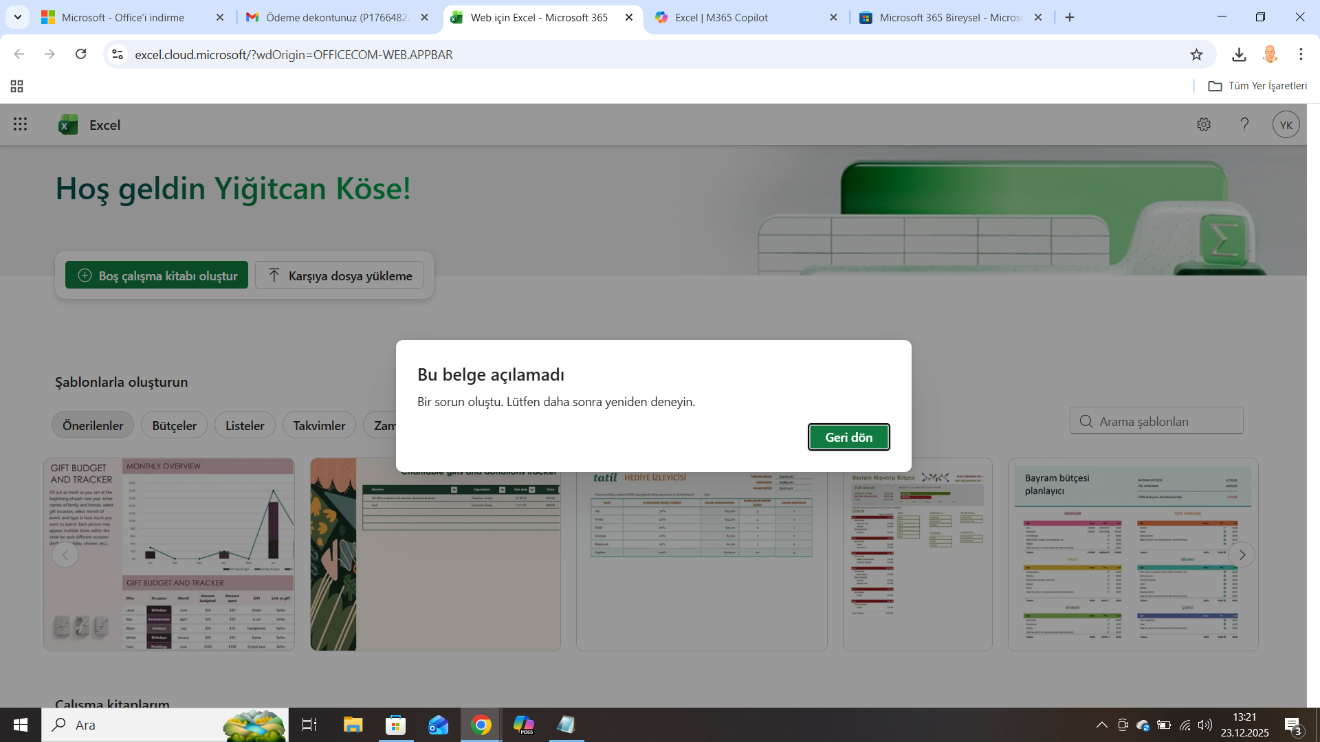
Task: Open File Explorer from taskbar
Action: tap(353, 725)
